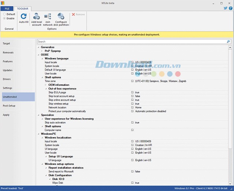This screenshot has width=234, height=191.
Task: Click the Join network icon
Action: coord(48,16)
